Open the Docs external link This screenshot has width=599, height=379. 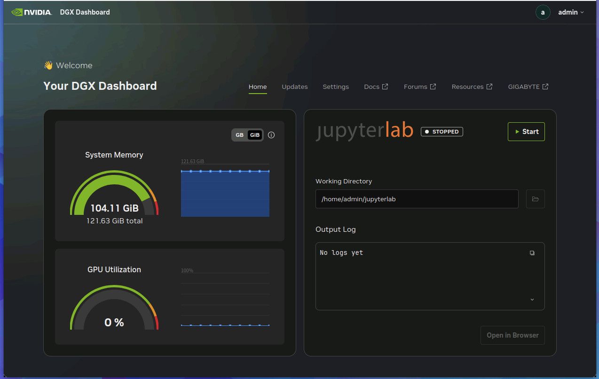(x=376, y=87)
